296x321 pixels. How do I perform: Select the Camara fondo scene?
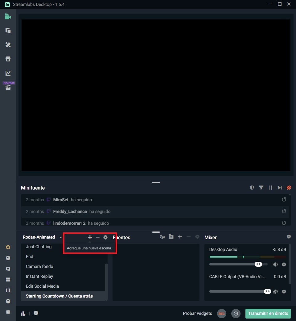click(x=39, y=266)
